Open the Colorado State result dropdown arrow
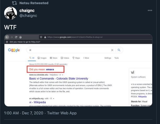The image size is (160, 124). [x=63, y=75]
